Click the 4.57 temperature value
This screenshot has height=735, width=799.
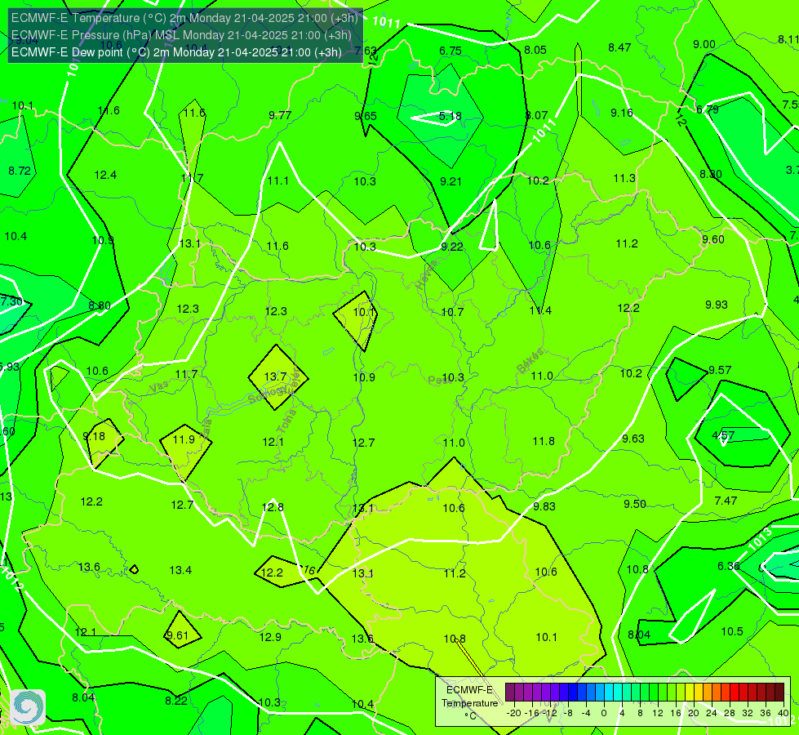[x=723, y=435]
